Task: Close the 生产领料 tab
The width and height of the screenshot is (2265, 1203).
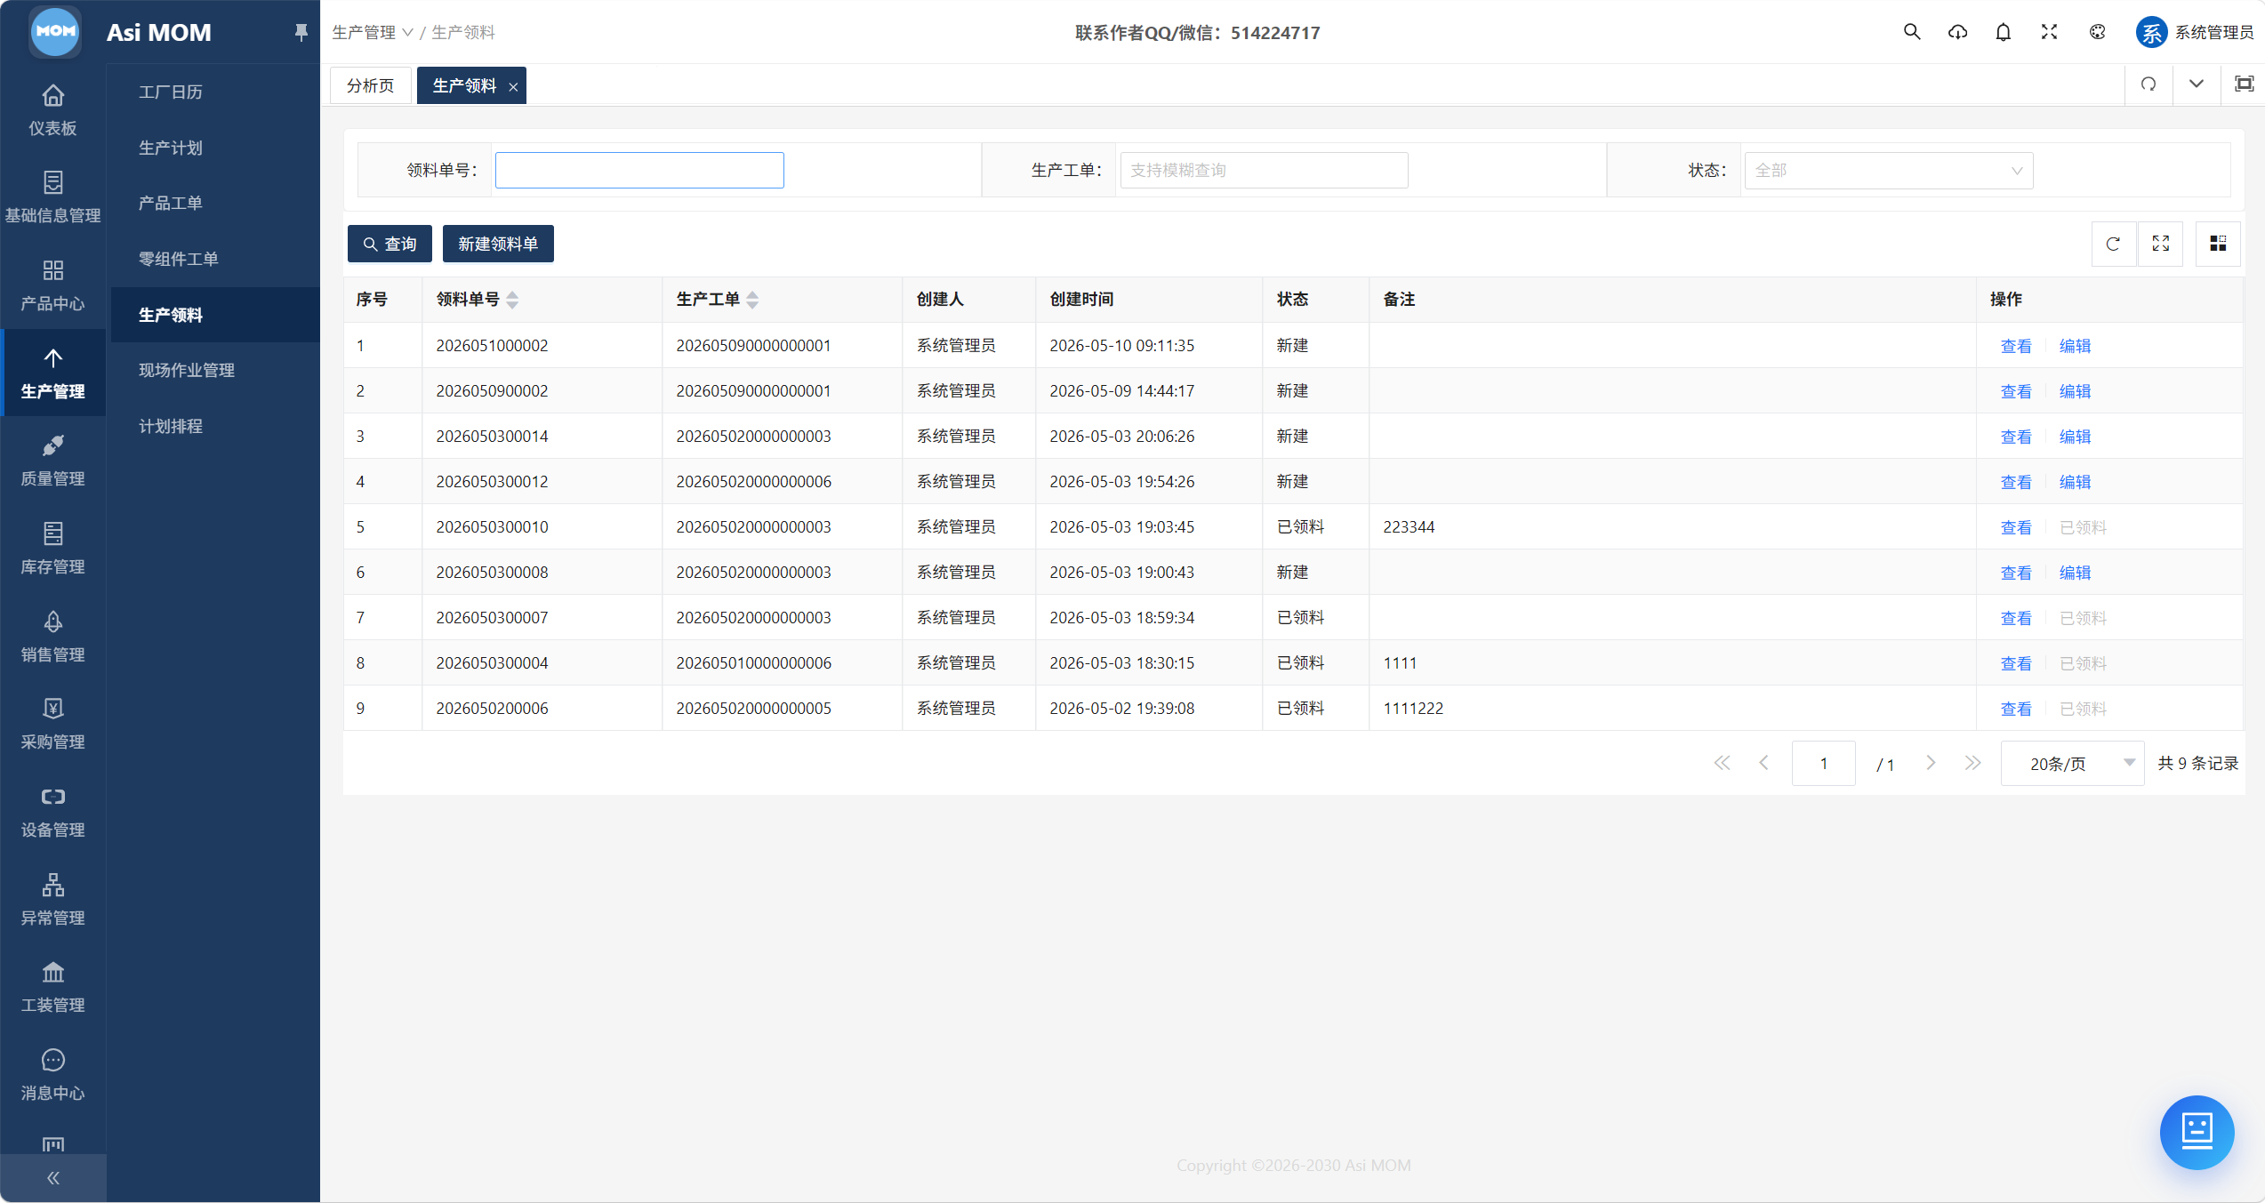Action: click(x=513, y=86)
